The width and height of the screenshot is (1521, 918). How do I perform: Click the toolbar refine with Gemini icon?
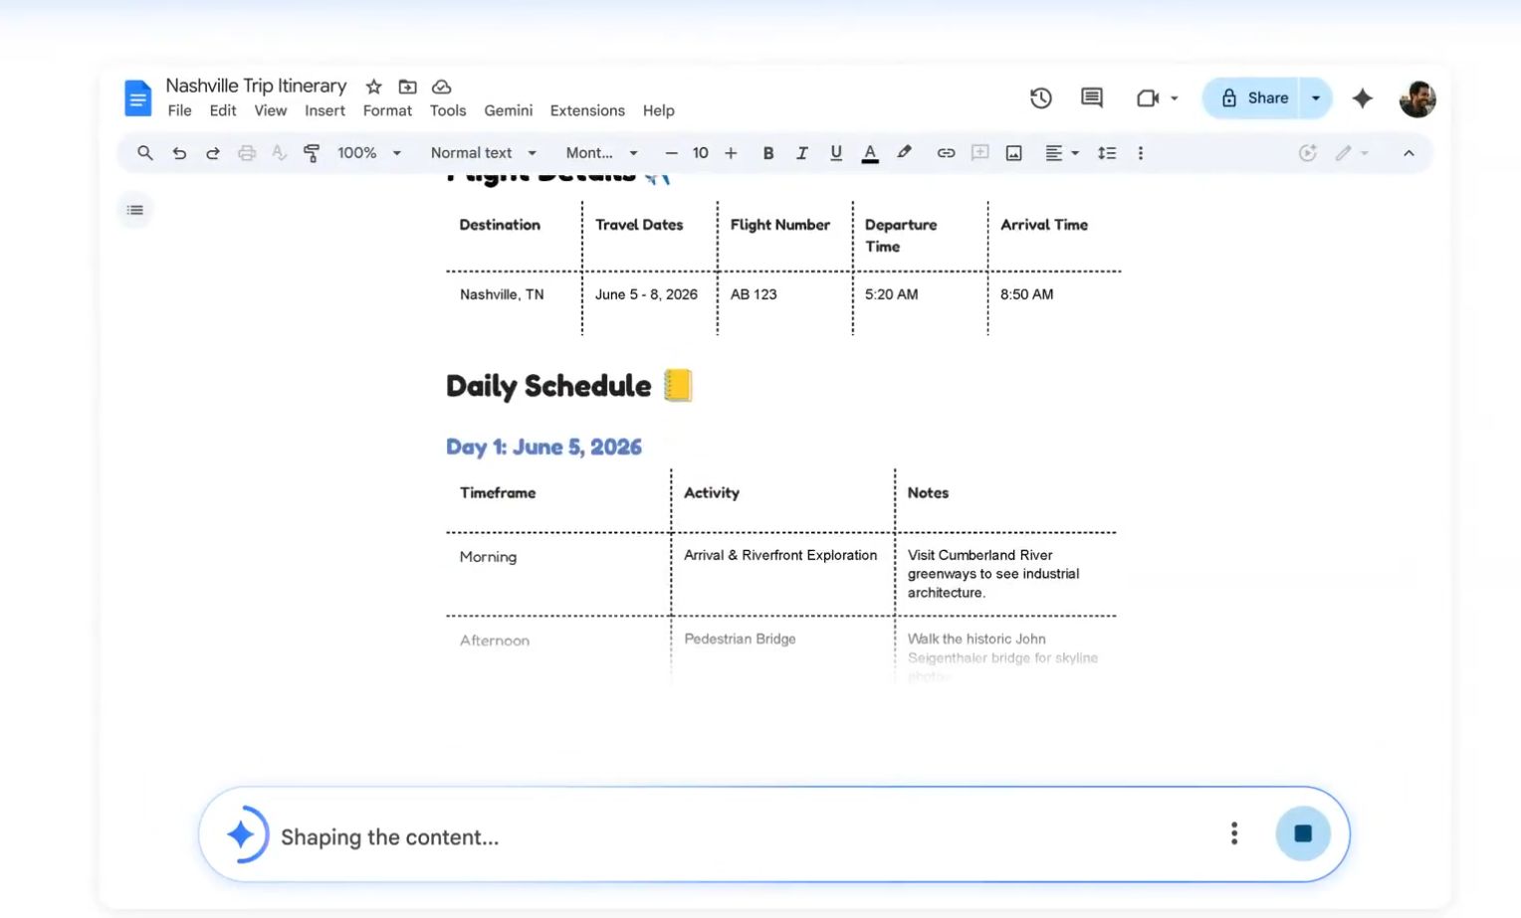1308,153
